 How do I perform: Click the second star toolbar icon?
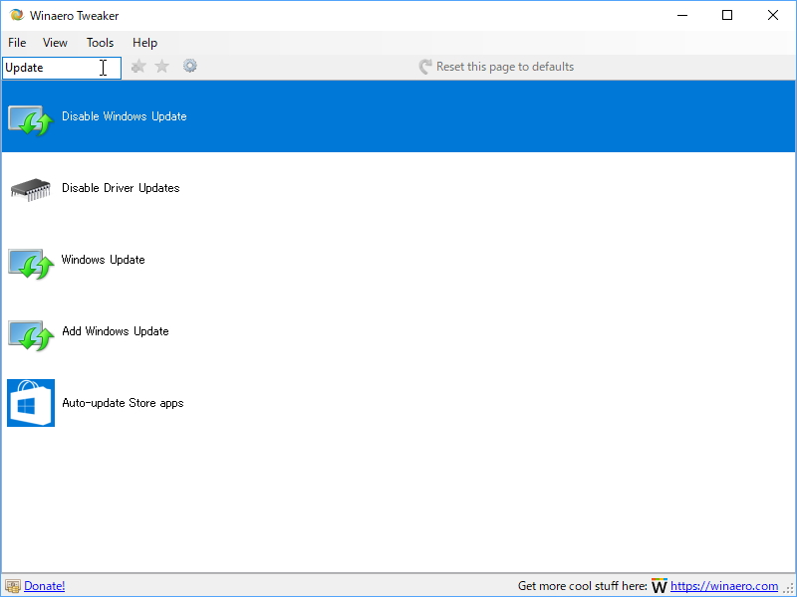[162, 67]
